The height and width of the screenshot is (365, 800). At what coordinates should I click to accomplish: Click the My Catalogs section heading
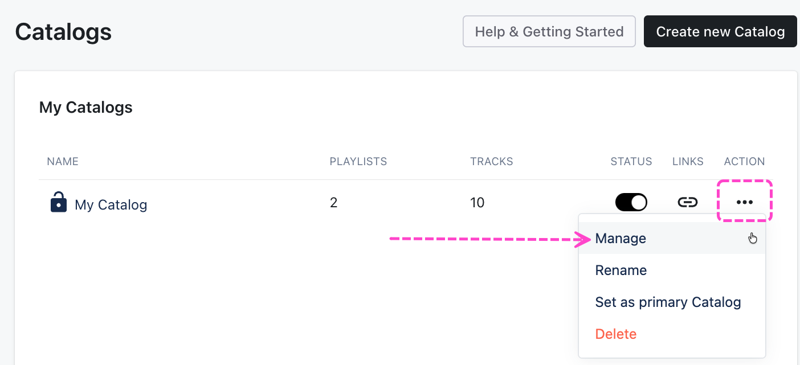pyautogui.click(x=86, y=108)
